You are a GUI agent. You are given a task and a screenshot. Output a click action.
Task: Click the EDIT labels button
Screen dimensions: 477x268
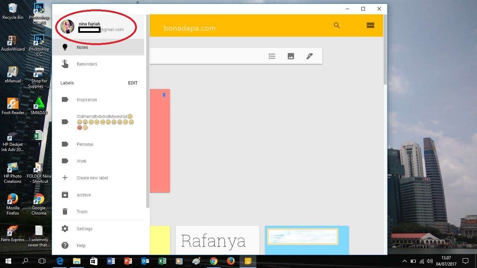click(133, 83)
